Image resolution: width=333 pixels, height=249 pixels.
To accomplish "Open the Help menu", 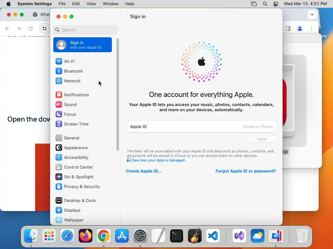I will click(129, 4).
